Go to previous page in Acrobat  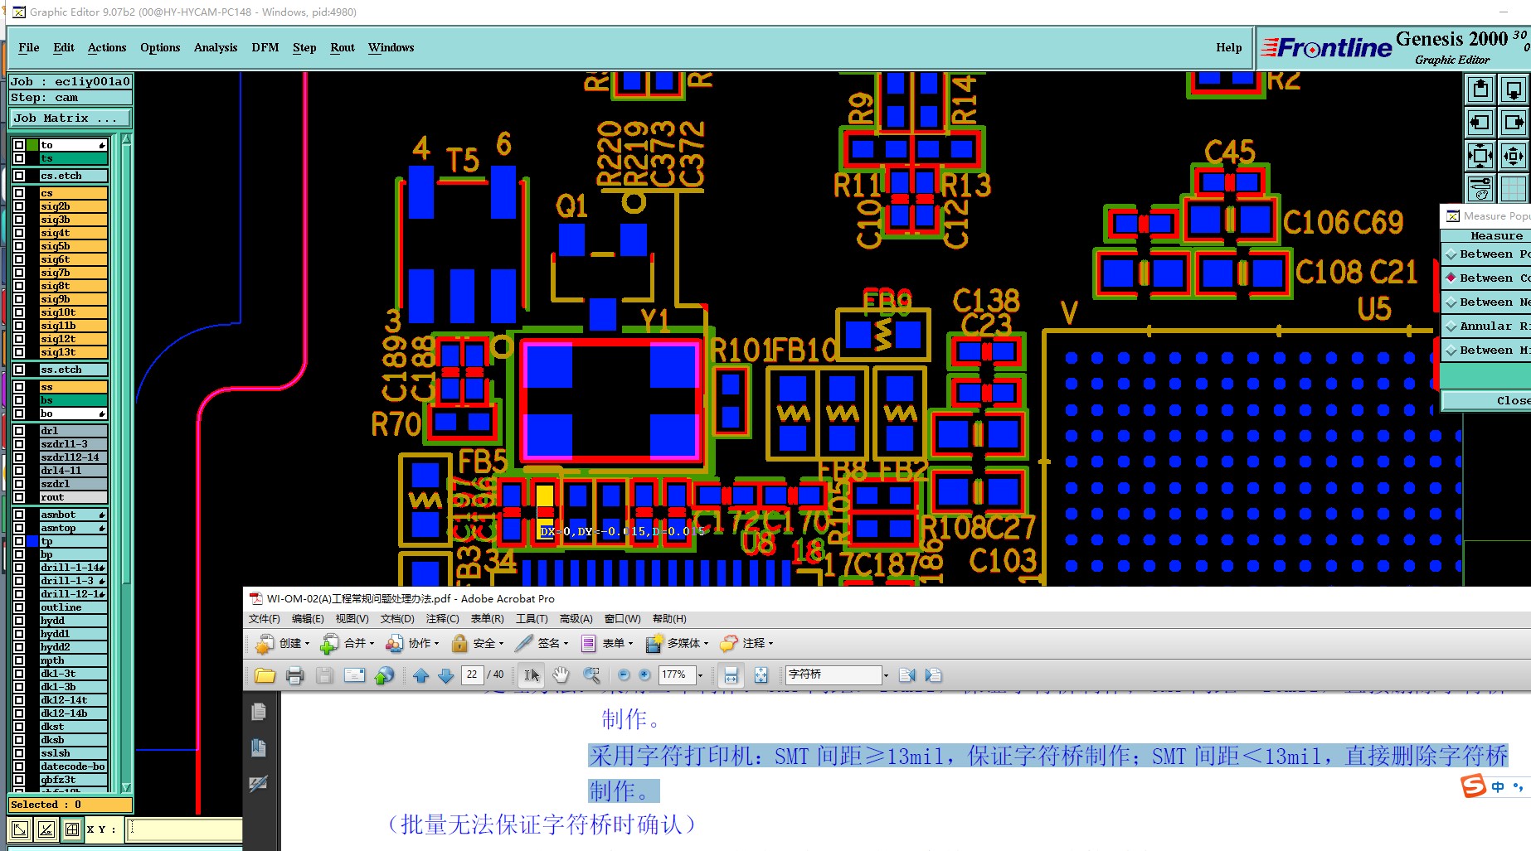pyautogui.click(x=420, y=675)
